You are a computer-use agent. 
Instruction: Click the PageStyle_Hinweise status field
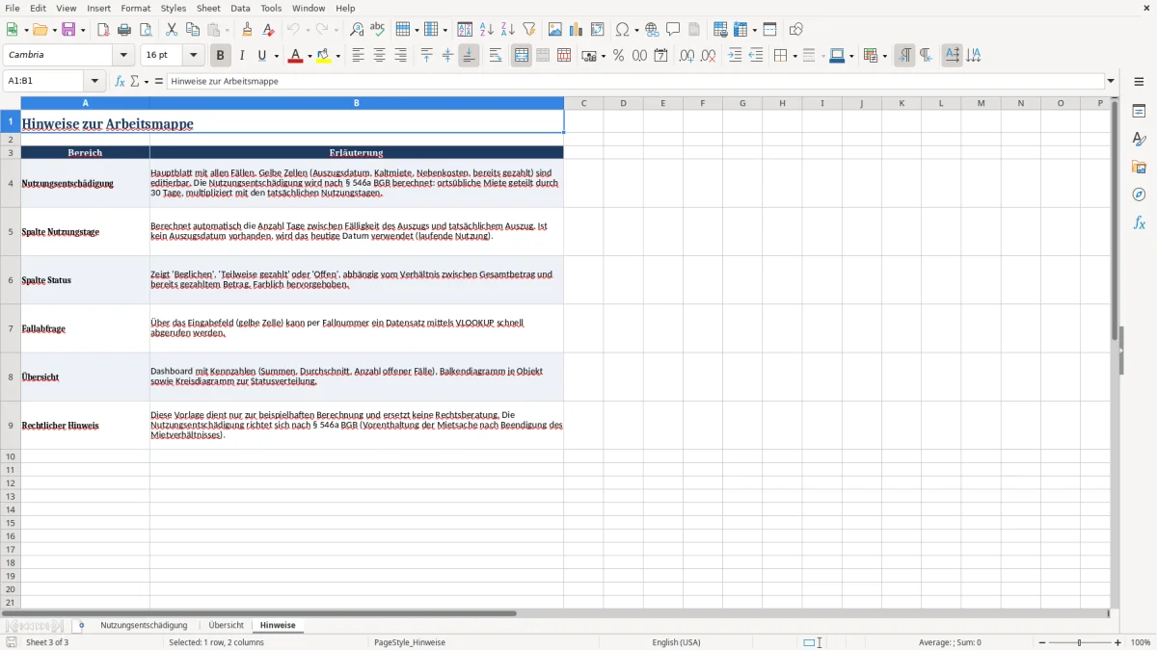coord(410,642)
